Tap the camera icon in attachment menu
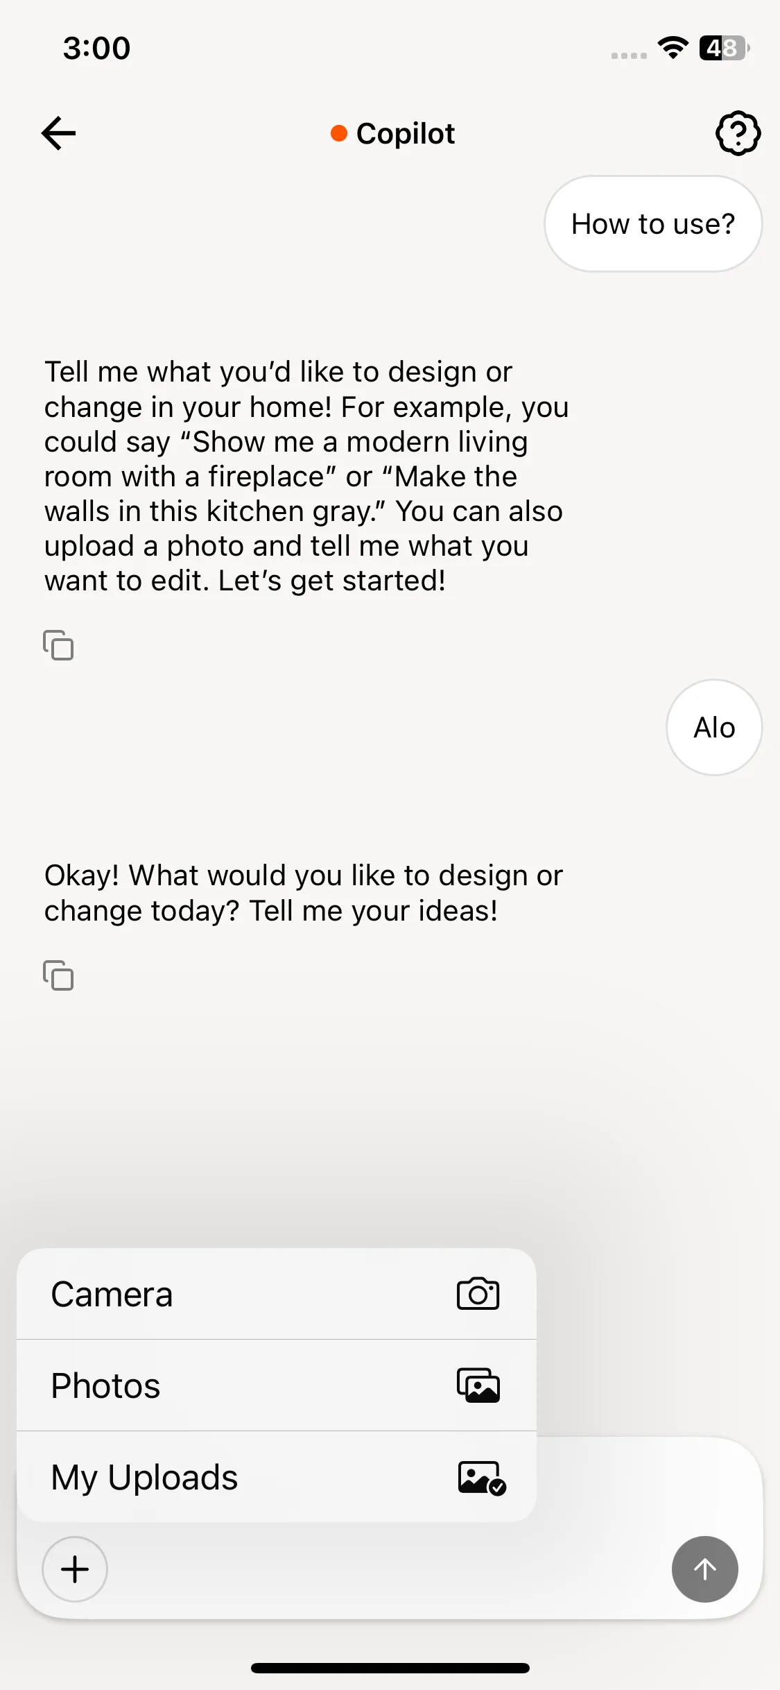 click(x=478, y=1294)
